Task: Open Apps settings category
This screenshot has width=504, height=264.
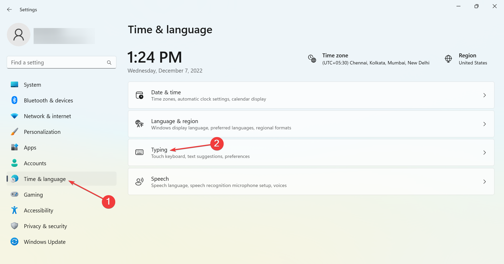Action: click(x=61, y=147)
